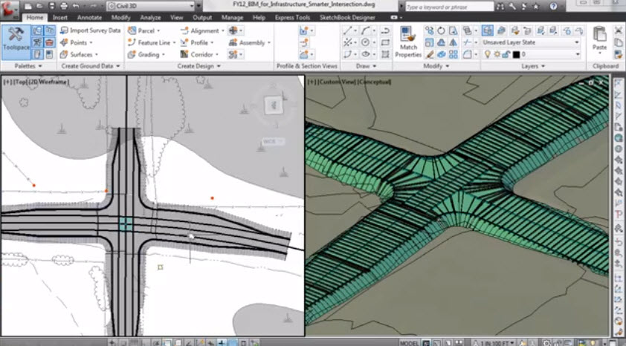Click the MODEL button in status bar
This screenshot has width=626, height=346.
coord(409,342)
